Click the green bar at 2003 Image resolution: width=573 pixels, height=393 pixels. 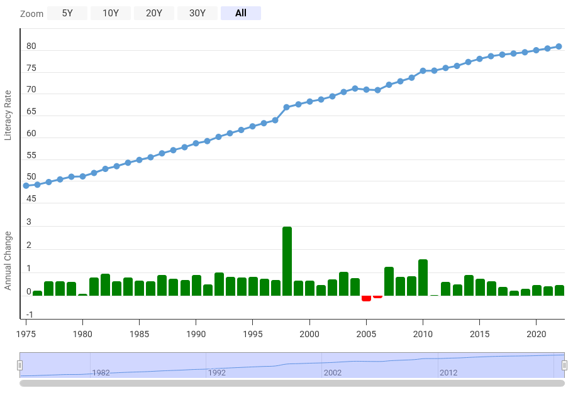pyautogui.click(x=343, y=284)
